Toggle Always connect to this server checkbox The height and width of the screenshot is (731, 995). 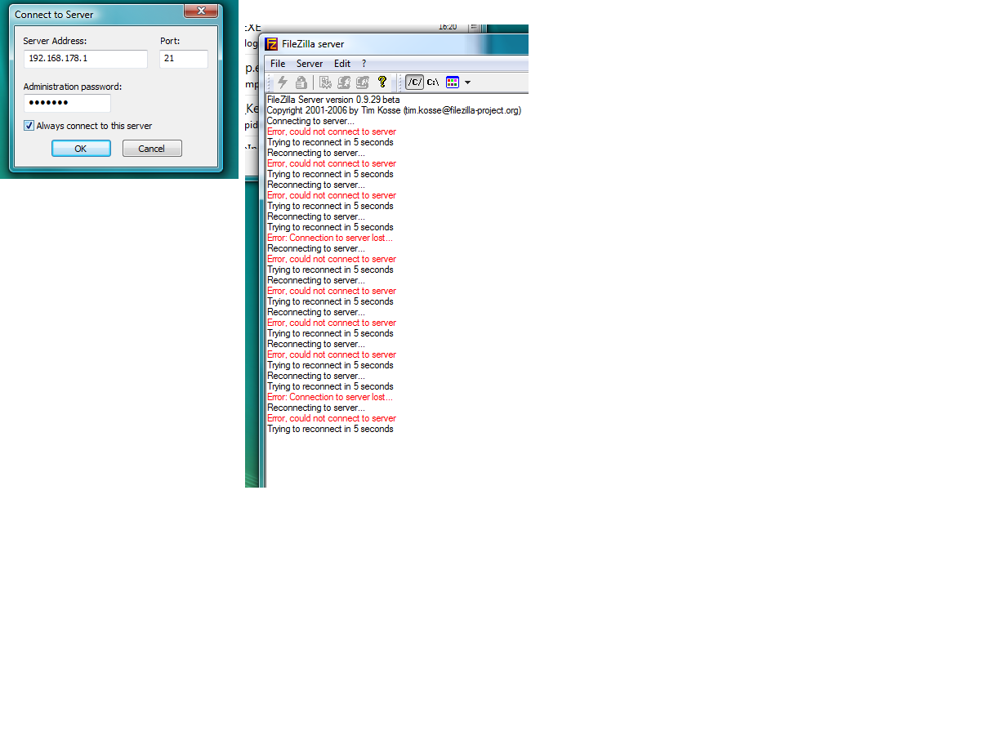(29, 126)
